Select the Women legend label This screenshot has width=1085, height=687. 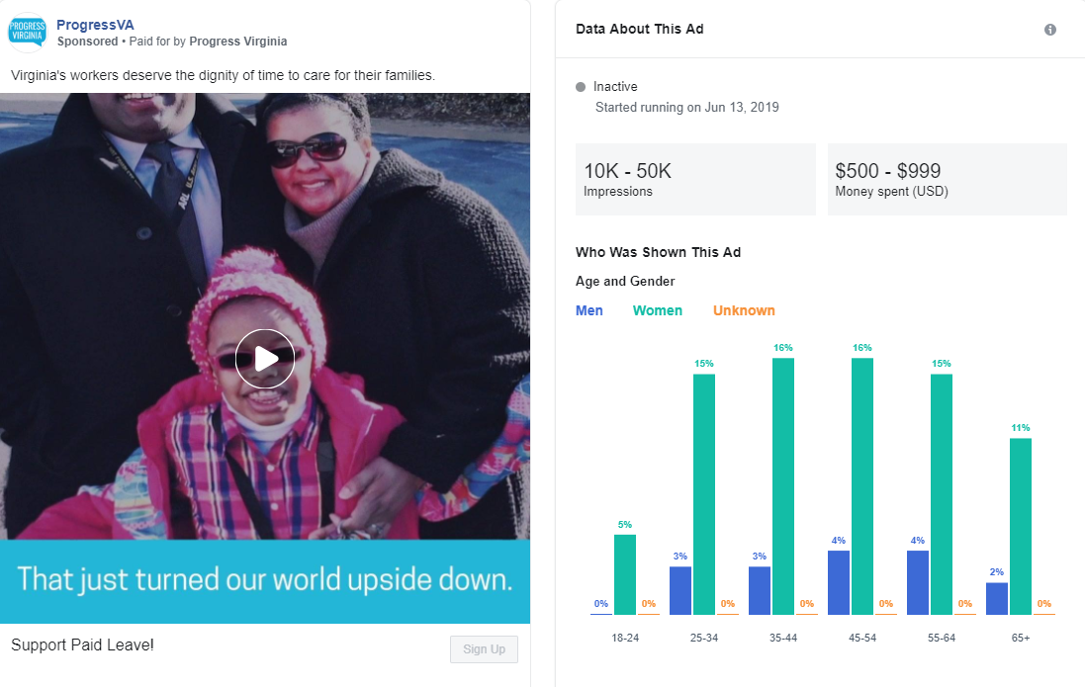pyautogui.click(x=658, y=310)
